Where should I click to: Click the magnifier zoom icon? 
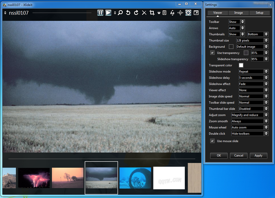[120, 13]
